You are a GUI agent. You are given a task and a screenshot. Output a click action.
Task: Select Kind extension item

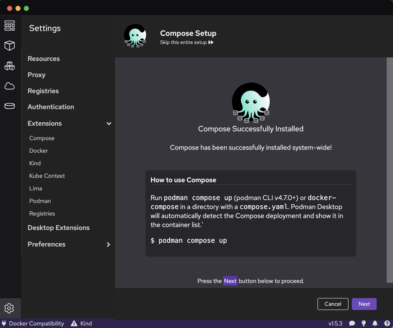35,163
